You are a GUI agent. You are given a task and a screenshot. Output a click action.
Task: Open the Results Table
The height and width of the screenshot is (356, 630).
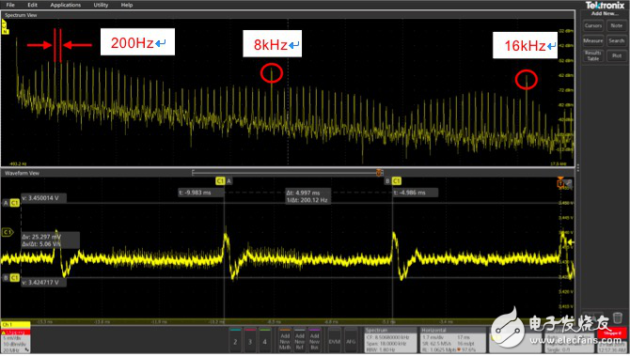point(593,55)
